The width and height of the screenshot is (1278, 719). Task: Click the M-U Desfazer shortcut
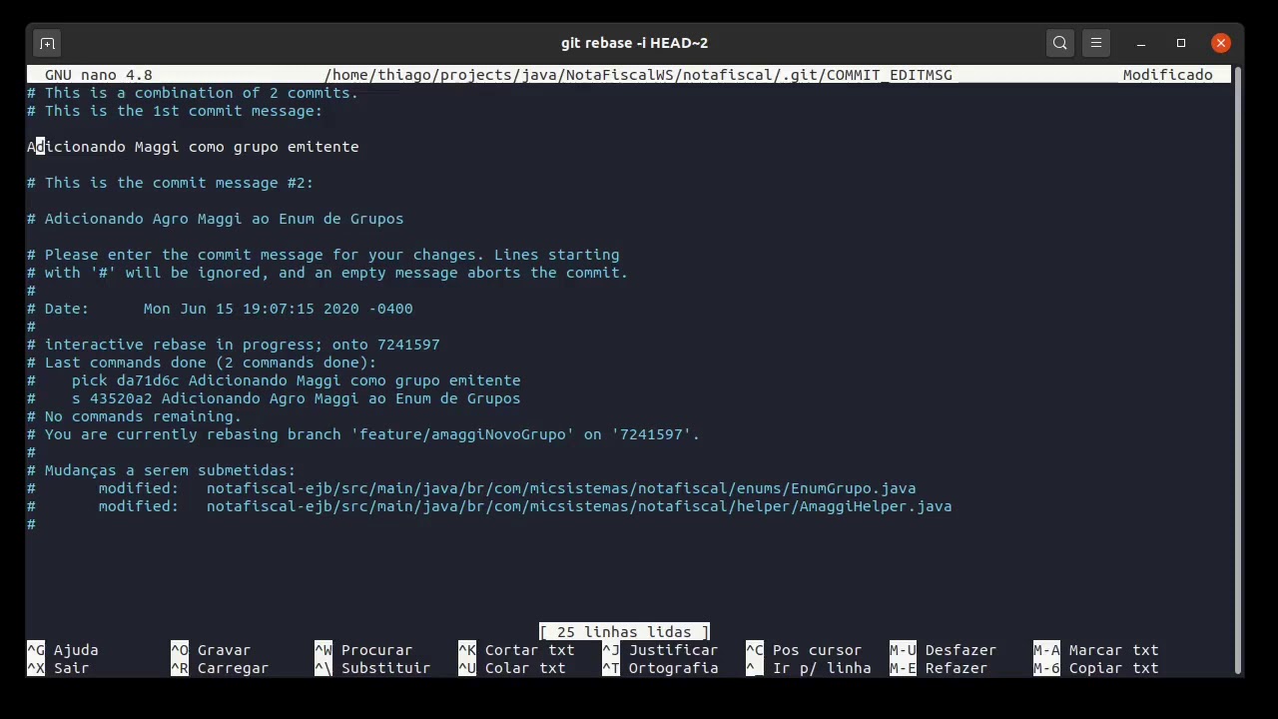944,650
